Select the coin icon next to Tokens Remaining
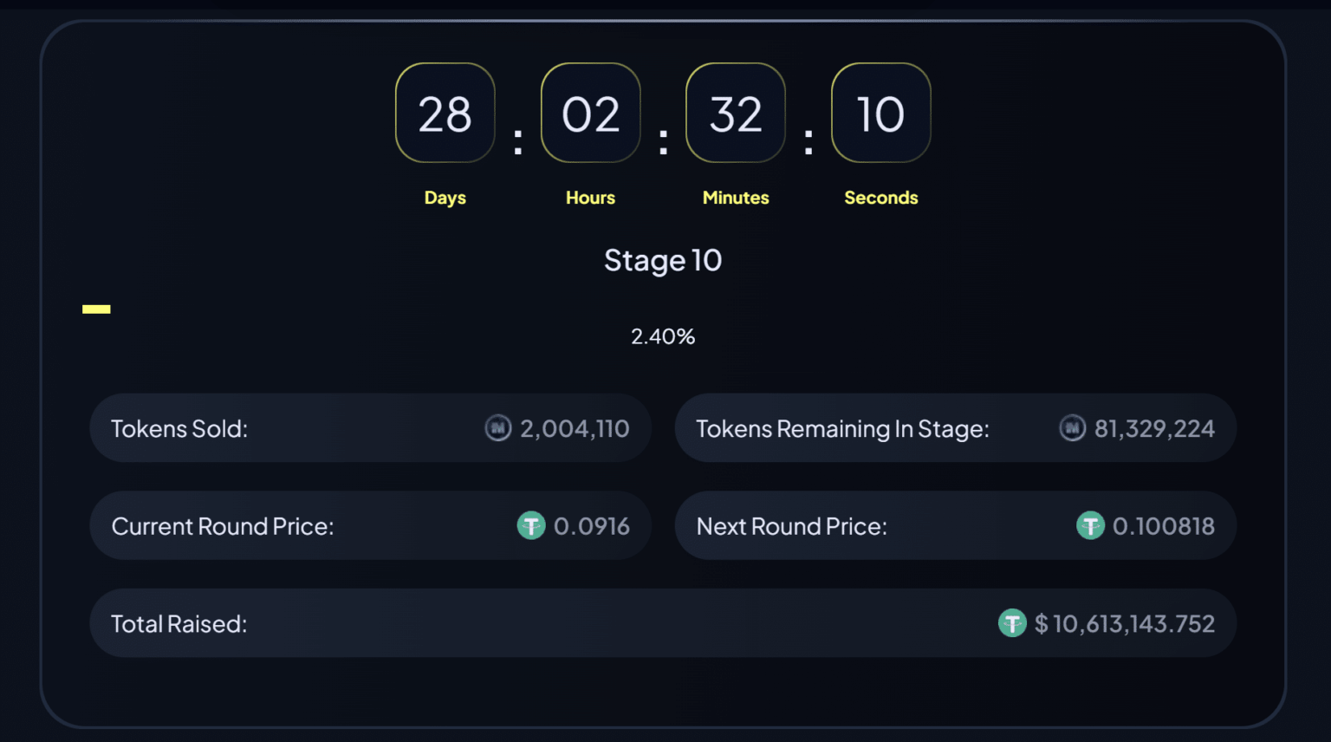Image resolution: width=1331 pixels, height=742 pixels. [x=1073, y=428]
